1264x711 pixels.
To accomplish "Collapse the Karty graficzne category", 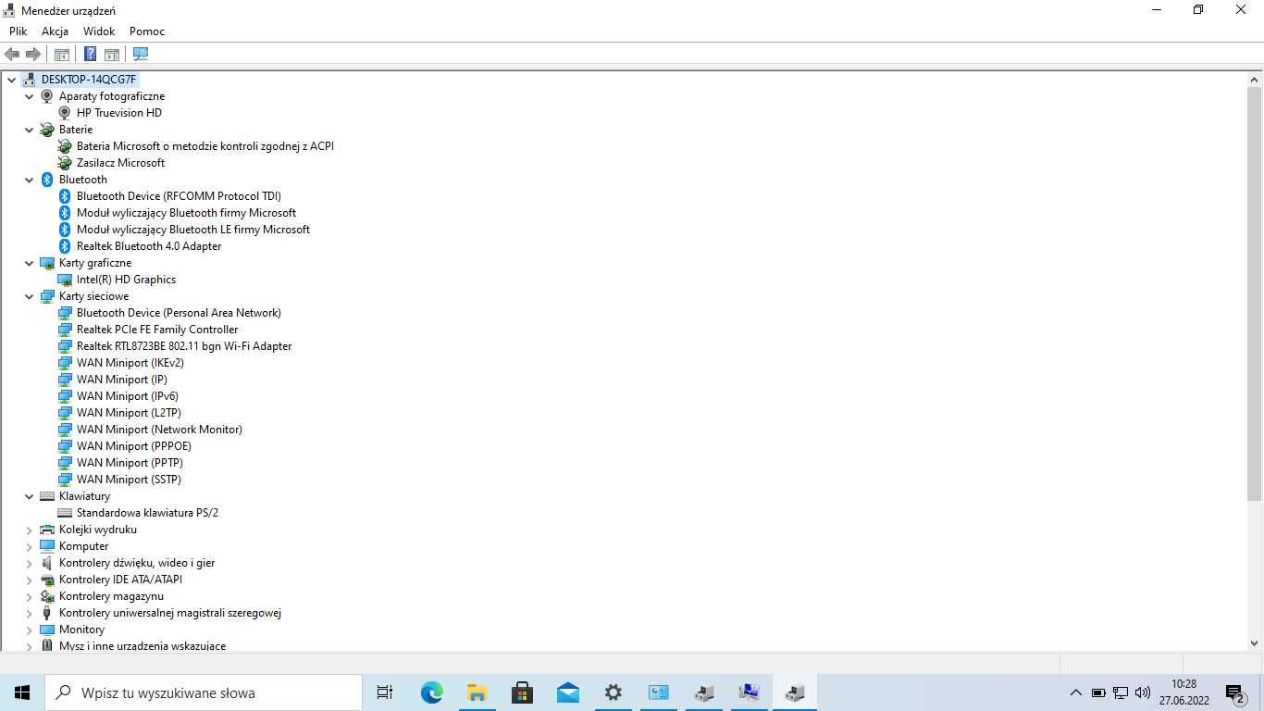I will [30, 263].
